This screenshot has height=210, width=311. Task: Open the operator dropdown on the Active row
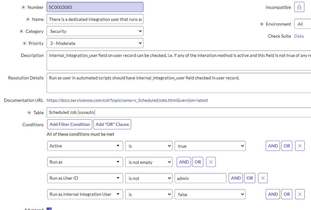tap(149, 146)
